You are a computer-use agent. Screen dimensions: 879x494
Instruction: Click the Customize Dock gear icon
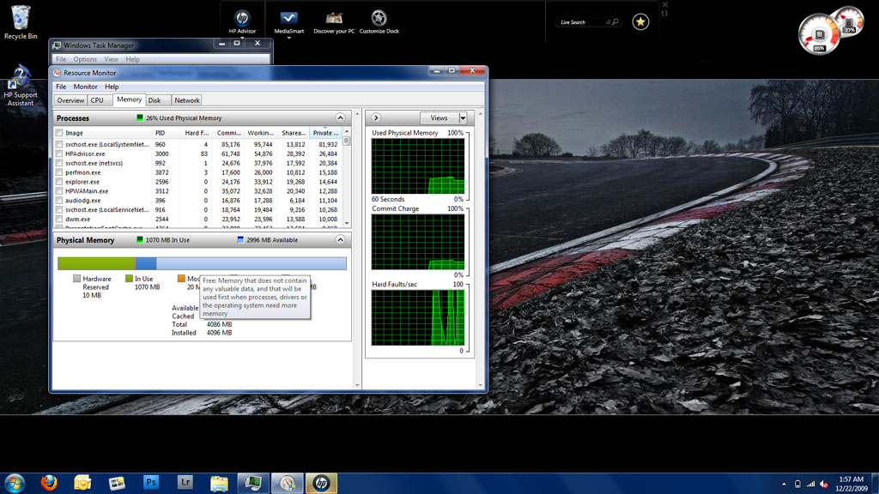(379, 19)
